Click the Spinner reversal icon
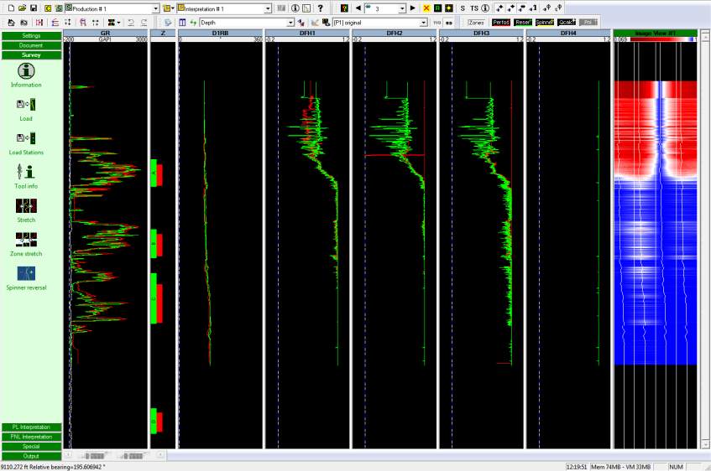This screenshot has width=711, height=471. (x=26, y=273)
